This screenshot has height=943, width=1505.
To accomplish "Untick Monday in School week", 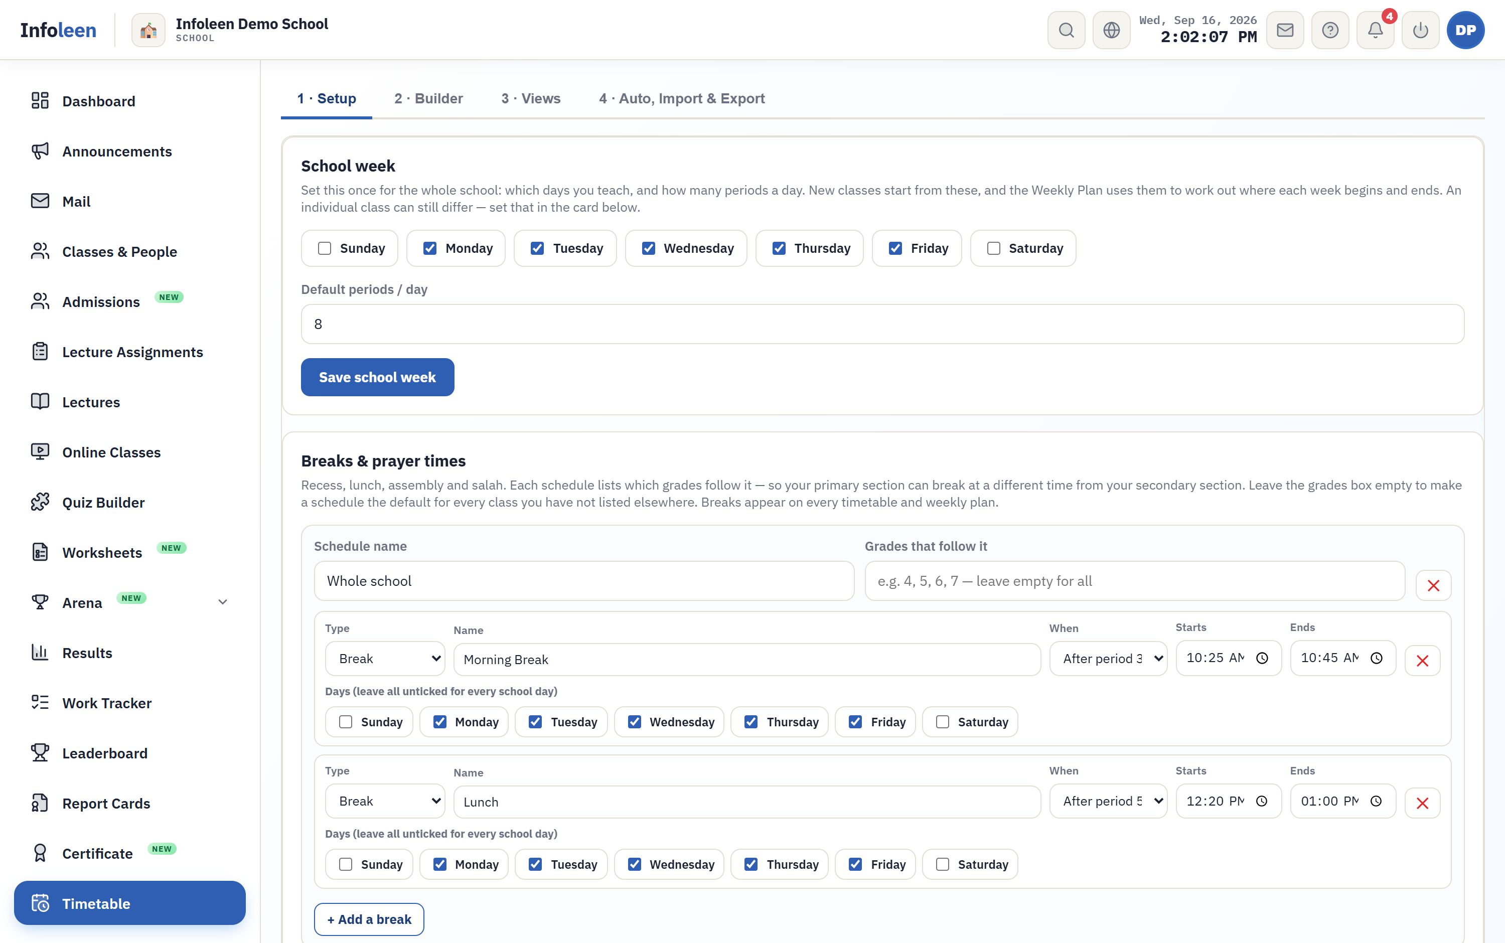I will point(430,248).
